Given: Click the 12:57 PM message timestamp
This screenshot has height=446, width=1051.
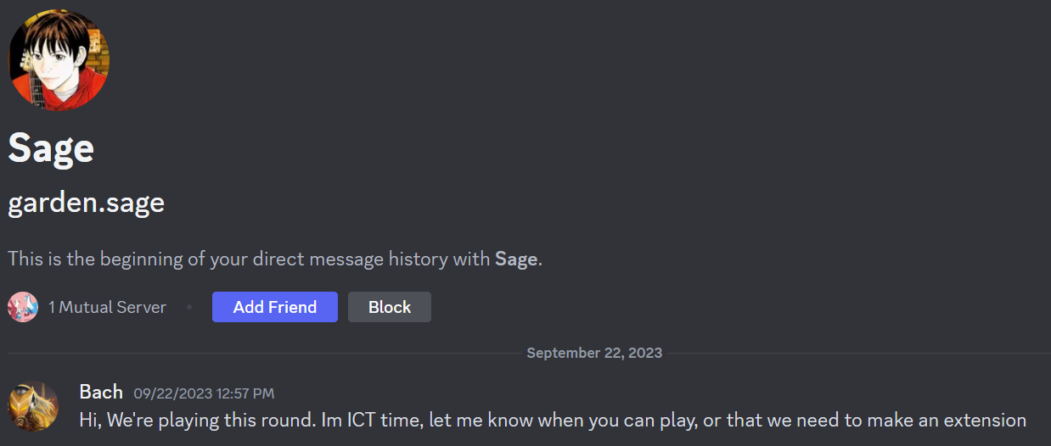Looking at the screenshot, I should 204,393.
